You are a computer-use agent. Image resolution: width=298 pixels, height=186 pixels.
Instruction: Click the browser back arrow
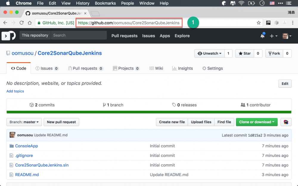point(5,23)
